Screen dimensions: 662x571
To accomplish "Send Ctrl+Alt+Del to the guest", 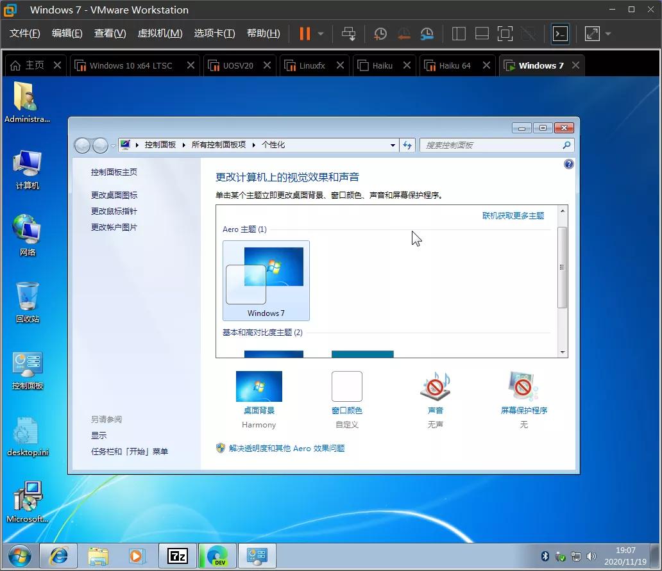I will pyautogui.click(x=348, y=33).
